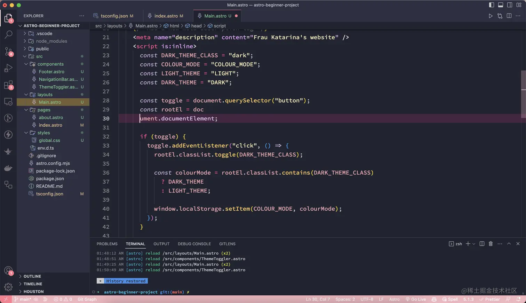Run the file with the play icon
Screen dimensions: 526x303
tap(491, 16)
